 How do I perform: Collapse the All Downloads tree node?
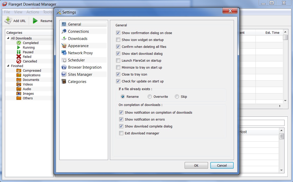point(8,38)
